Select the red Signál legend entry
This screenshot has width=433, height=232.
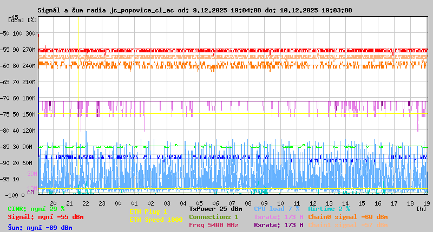pyautogui.click(x=45, y=217)
